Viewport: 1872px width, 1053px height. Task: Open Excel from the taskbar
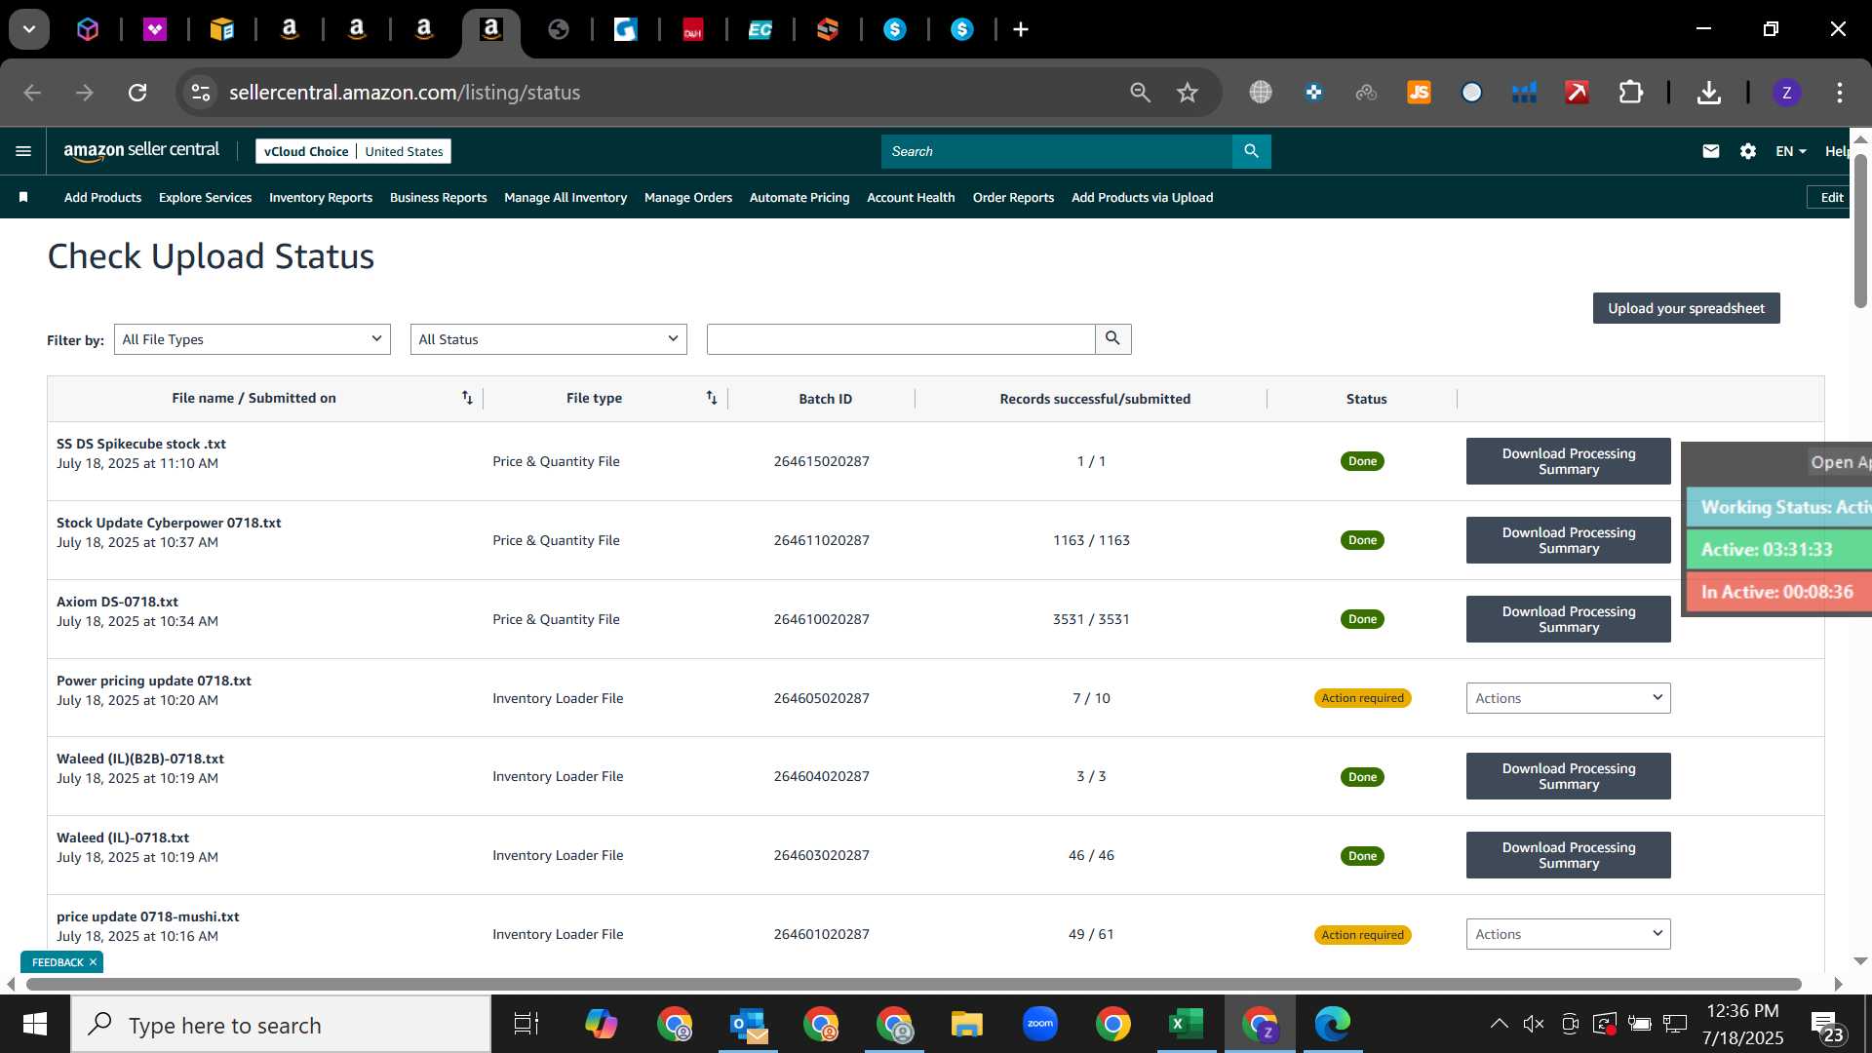pyautogui.click(x=1186, y=1024)
